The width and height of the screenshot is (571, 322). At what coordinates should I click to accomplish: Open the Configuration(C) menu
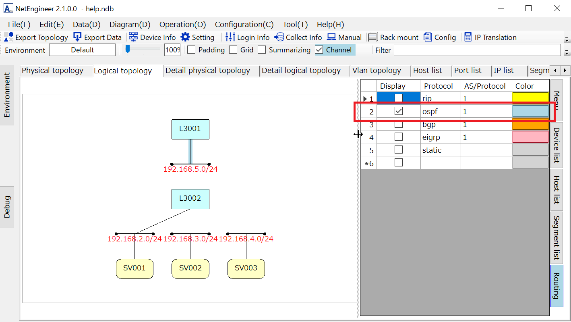pos(244,24)
